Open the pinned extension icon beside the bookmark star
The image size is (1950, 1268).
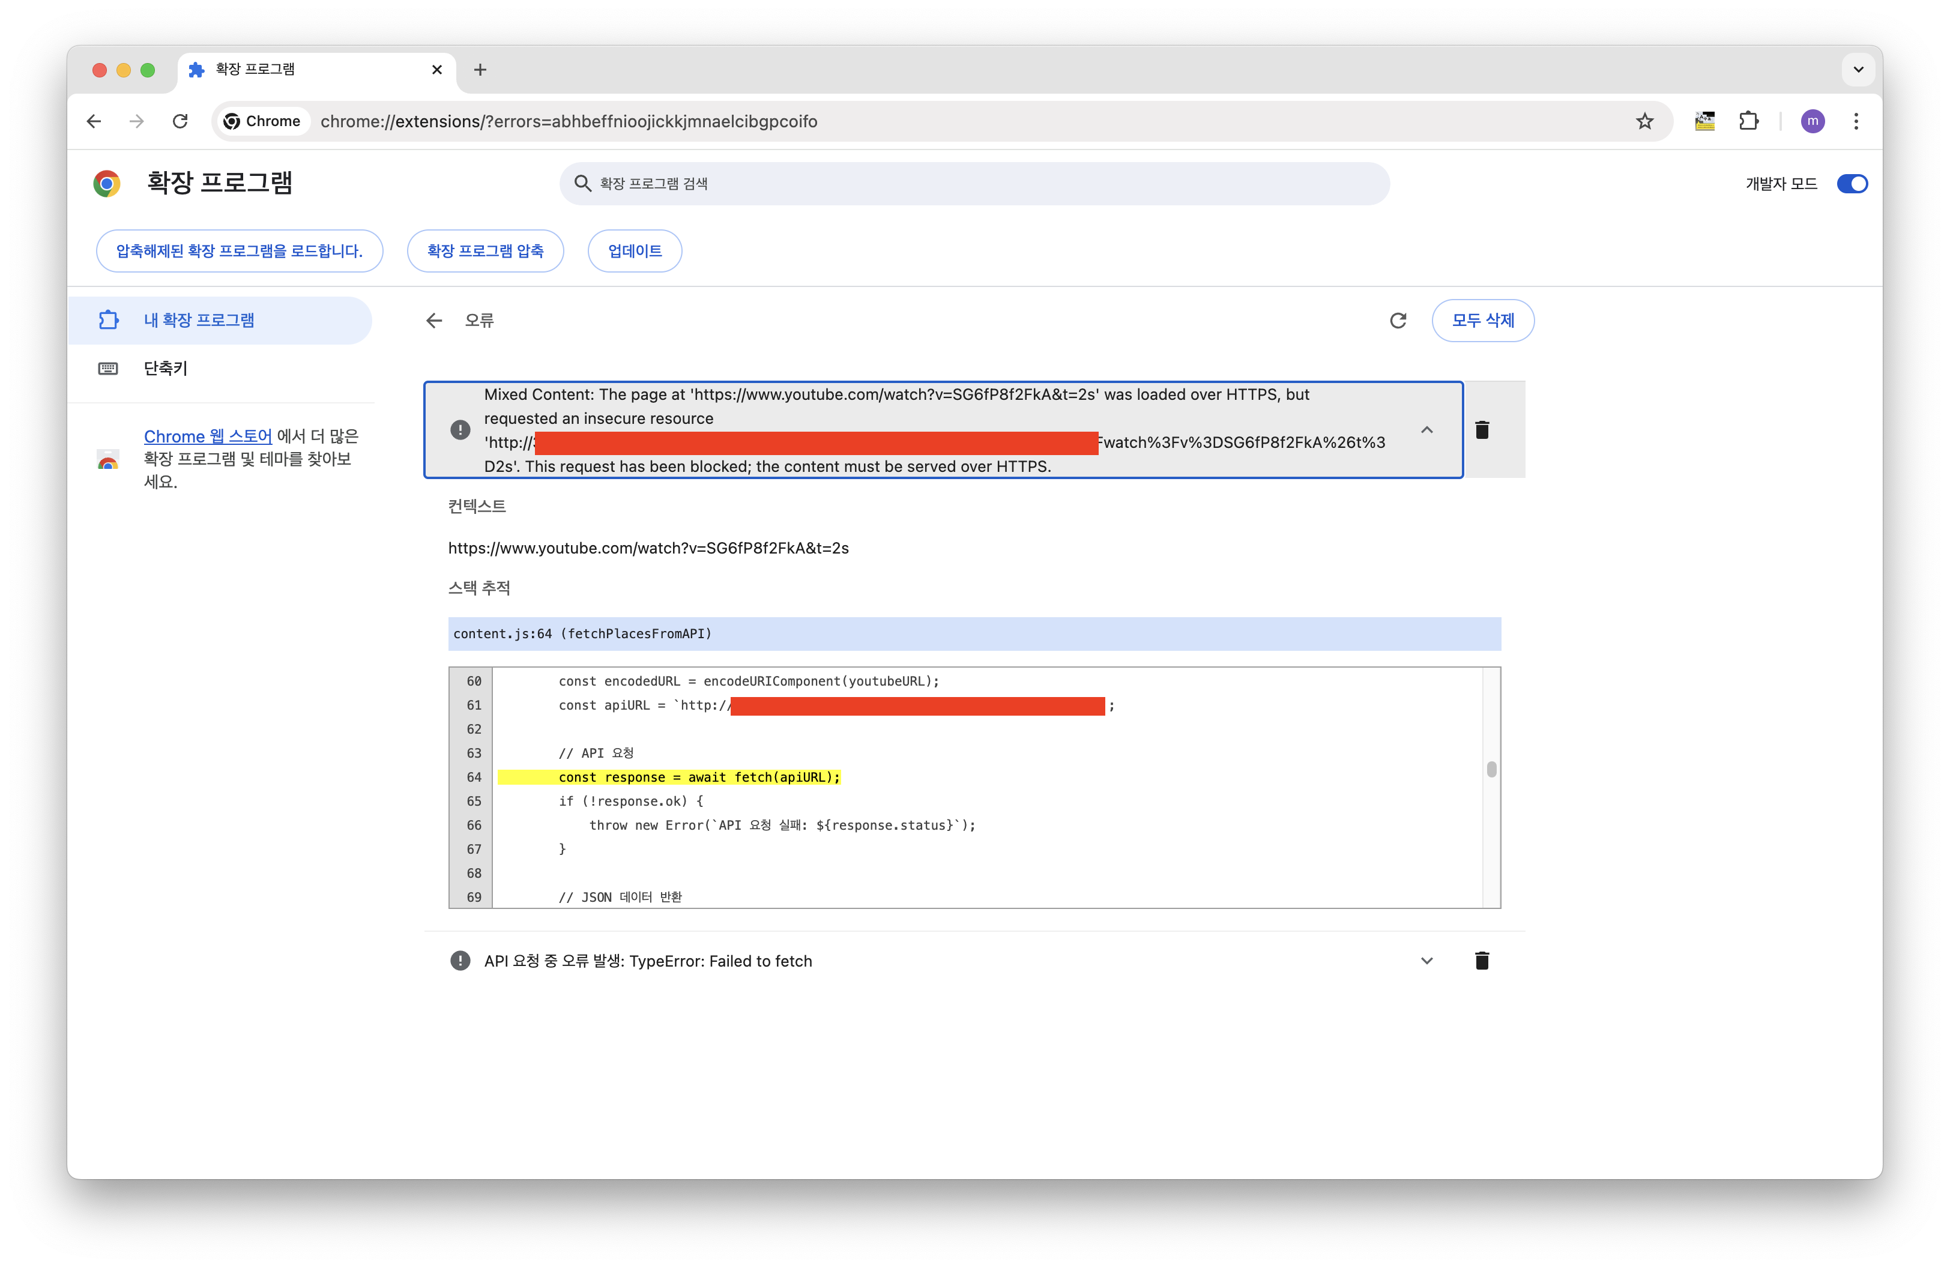[x=1704, y=121]
